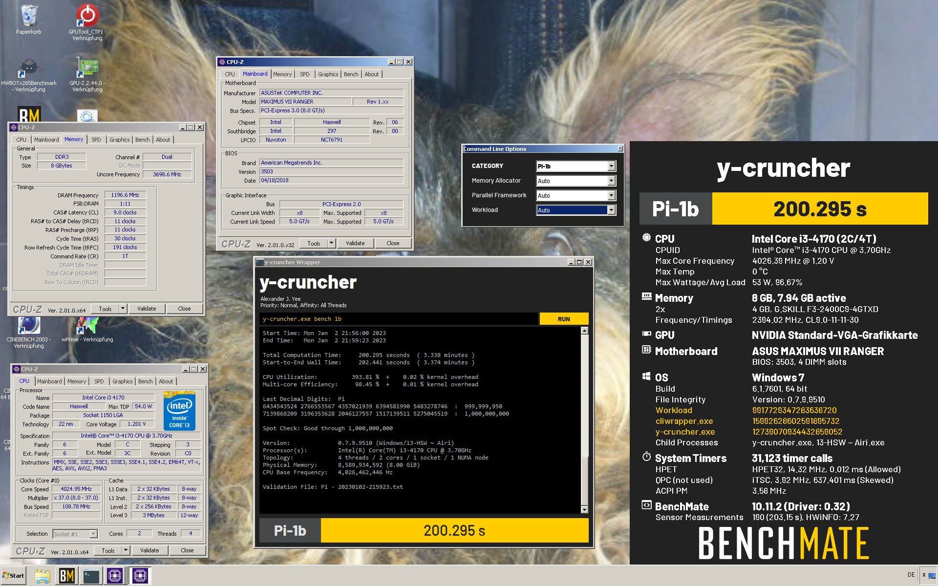Click the BenchMate Memory icon
The image size is (938, 586).
point(646,296)
